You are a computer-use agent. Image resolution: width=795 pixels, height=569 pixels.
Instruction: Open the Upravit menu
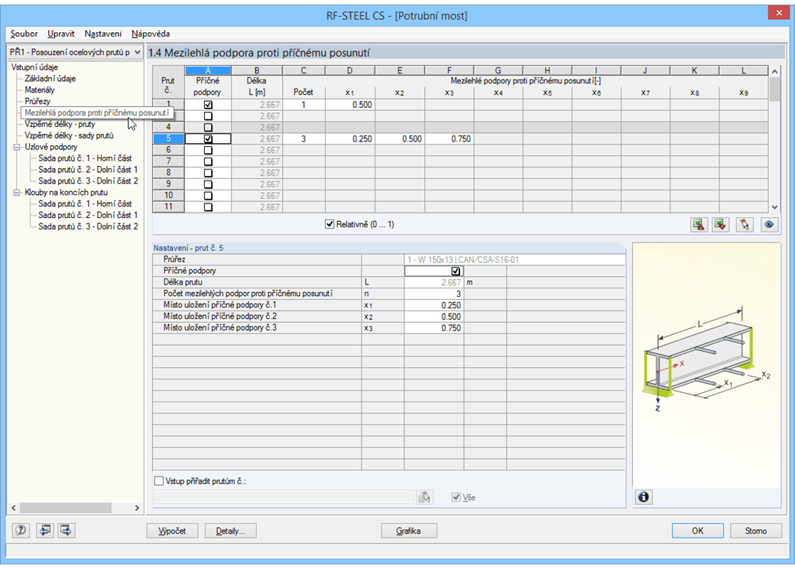point(61,34)
